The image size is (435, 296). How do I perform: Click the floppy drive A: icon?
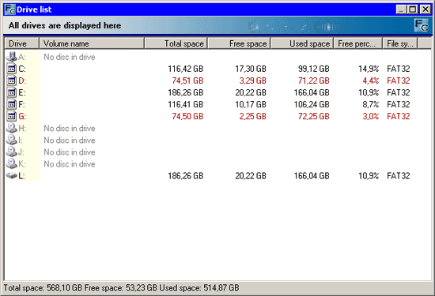[11, 57]
